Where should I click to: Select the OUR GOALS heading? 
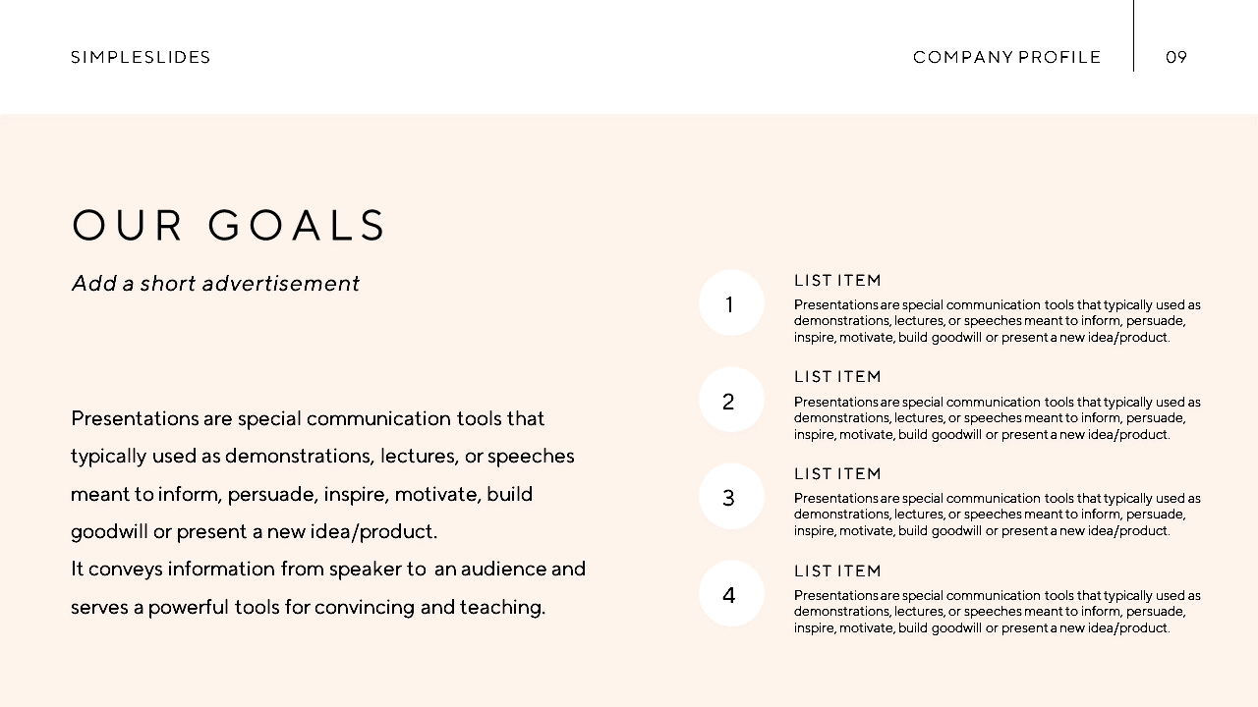click(229, 225)
